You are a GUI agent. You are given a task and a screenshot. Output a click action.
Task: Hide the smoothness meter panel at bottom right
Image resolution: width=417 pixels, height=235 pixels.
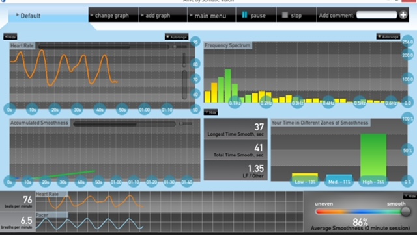point(410,196)
